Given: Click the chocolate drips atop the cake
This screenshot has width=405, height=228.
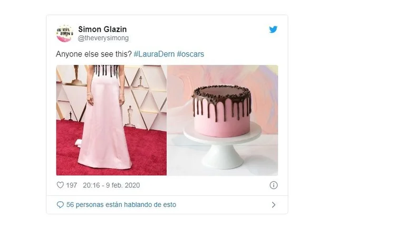Looking at the screenshot, I should [x=221, y=102].
